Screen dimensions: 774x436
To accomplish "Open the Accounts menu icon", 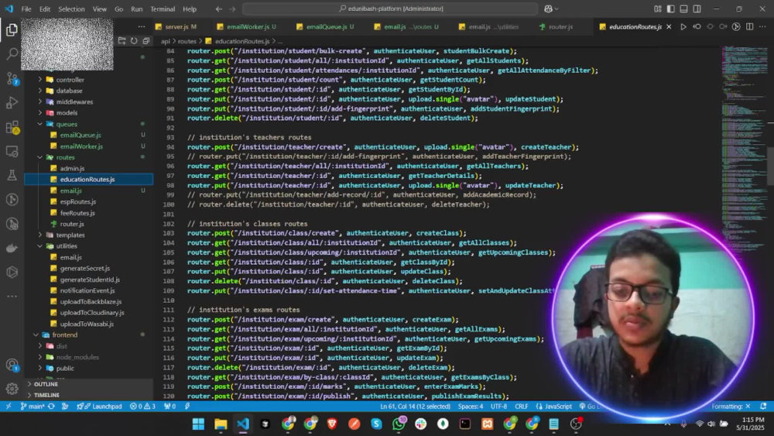I will (12, 366).
